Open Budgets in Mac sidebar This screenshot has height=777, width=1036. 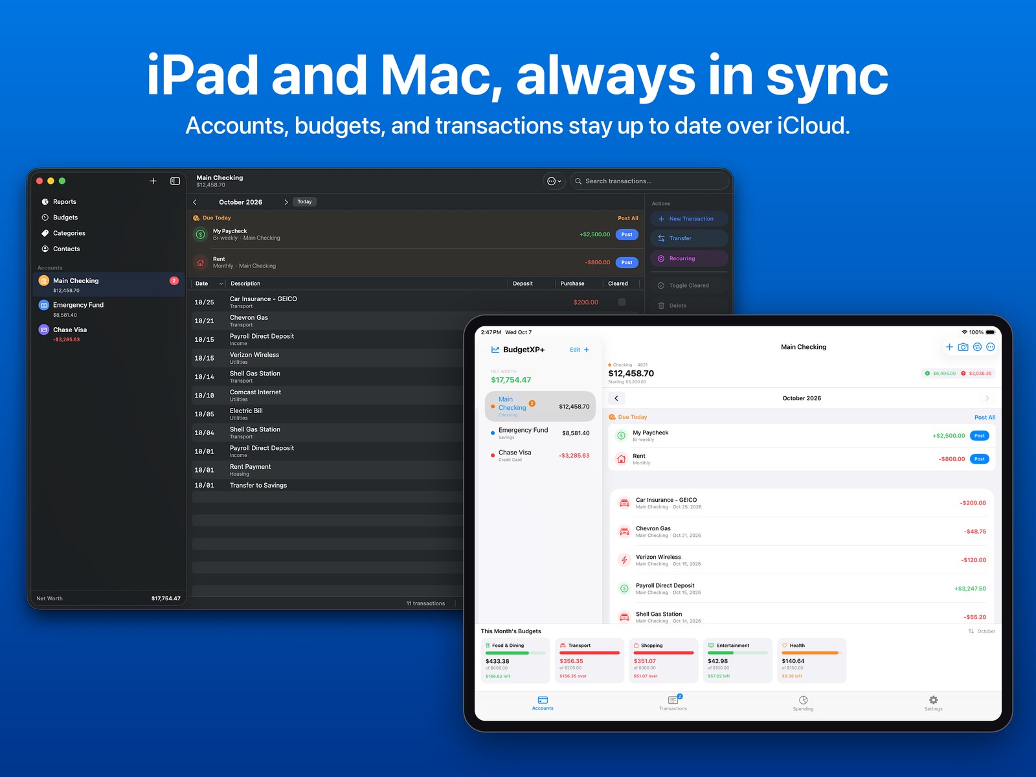(x=107, y=218)
